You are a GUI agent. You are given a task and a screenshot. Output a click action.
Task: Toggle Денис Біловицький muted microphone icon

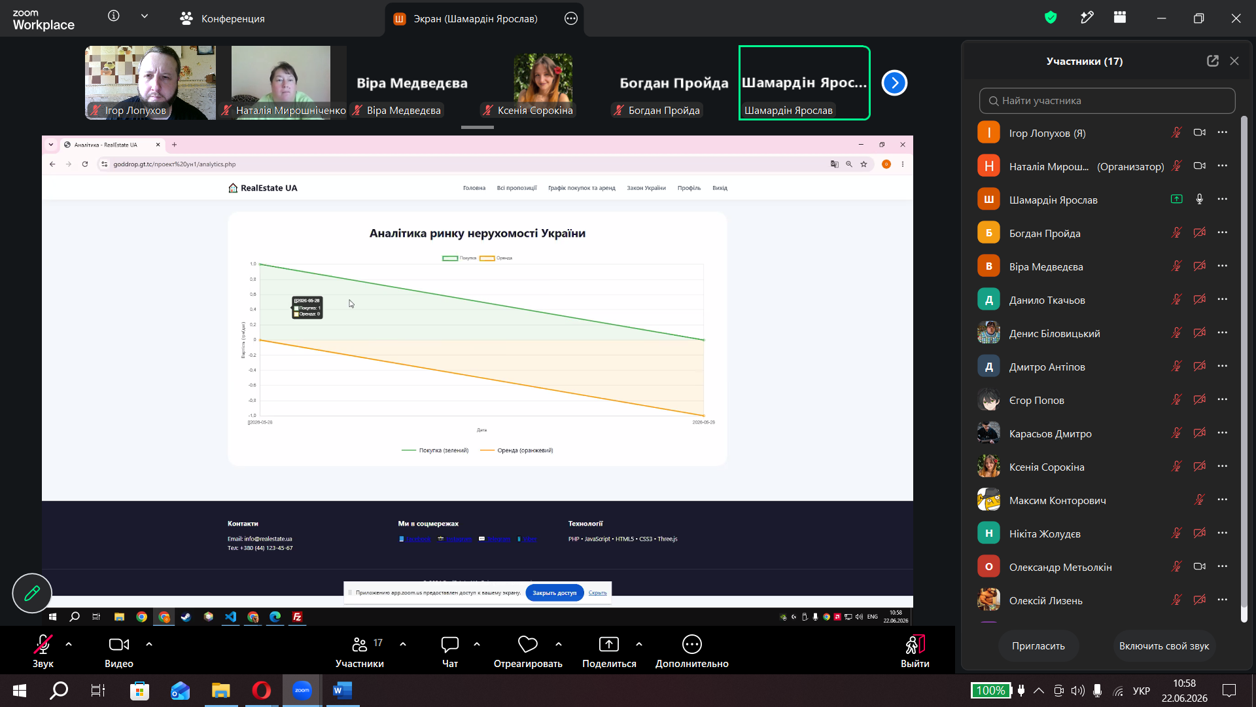point(1176,333)
